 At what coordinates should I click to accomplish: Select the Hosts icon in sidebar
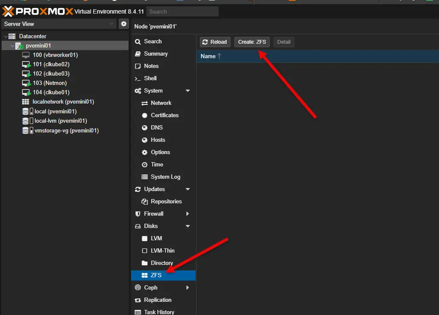[145, 140]
